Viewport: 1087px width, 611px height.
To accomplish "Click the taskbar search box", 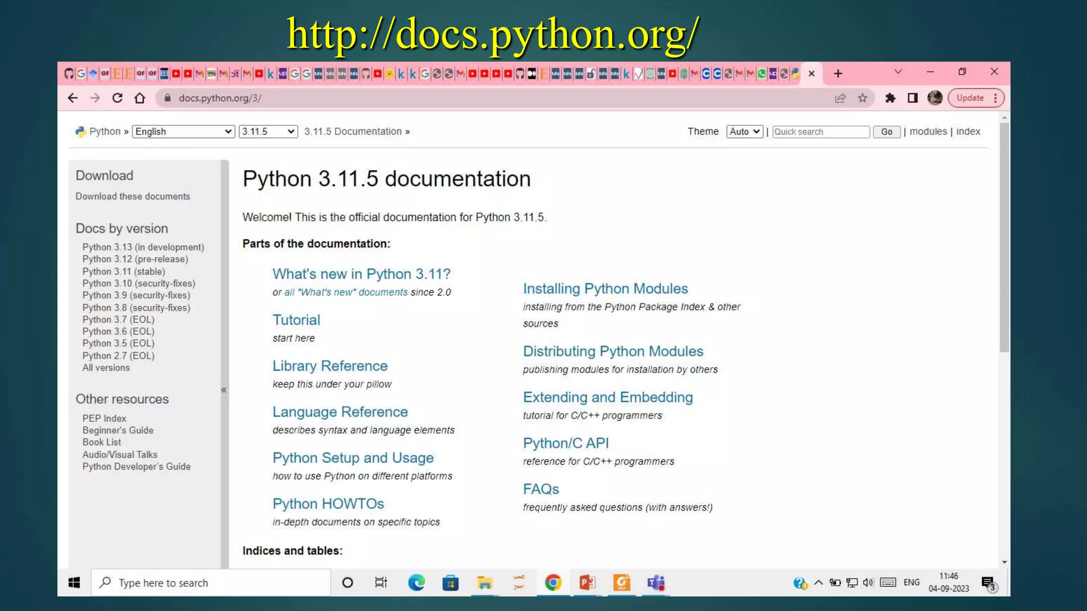I will [211, 583].
